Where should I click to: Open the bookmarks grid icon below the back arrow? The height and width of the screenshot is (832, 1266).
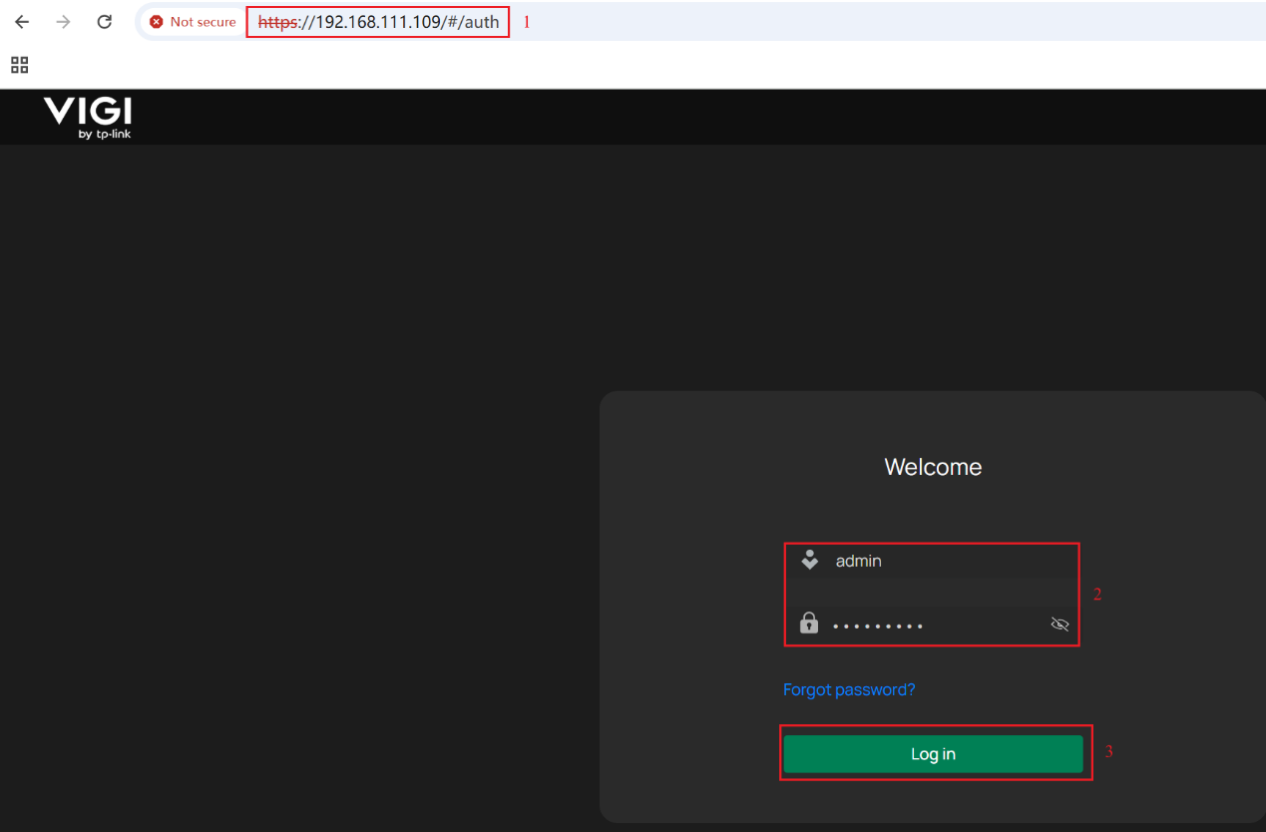[x=19, y=64]
